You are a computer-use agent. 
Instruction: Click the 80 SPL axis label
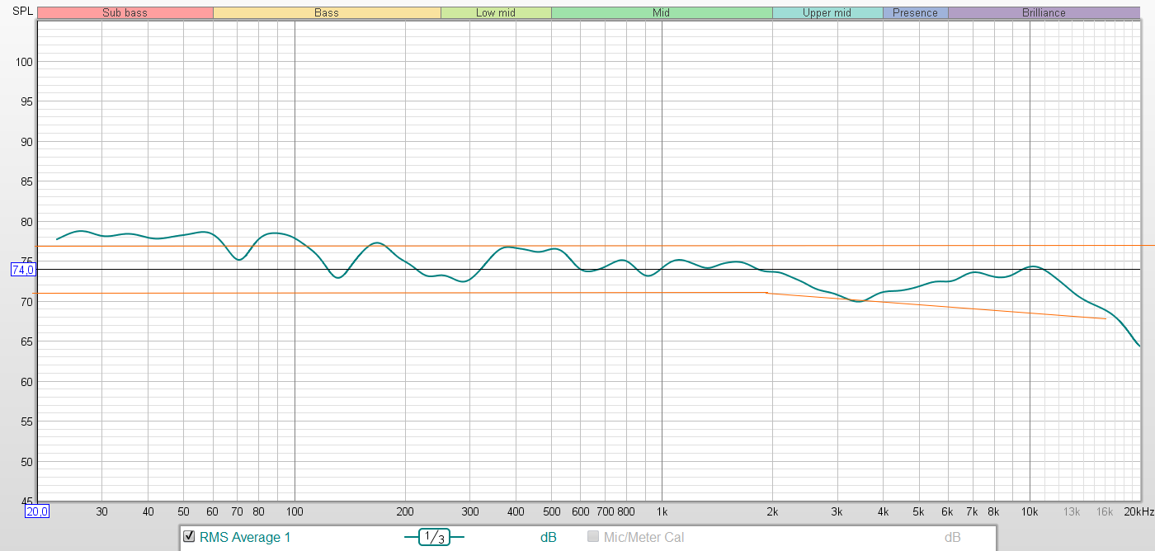pos(26,222)
